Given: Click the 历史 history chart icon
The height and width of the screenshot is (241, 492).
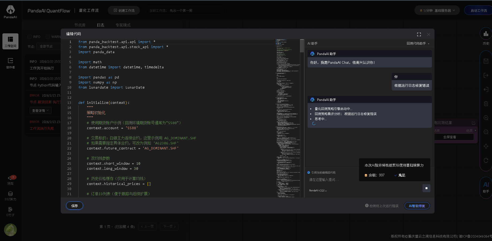Looking at the screenshot, I should point(486,34).
